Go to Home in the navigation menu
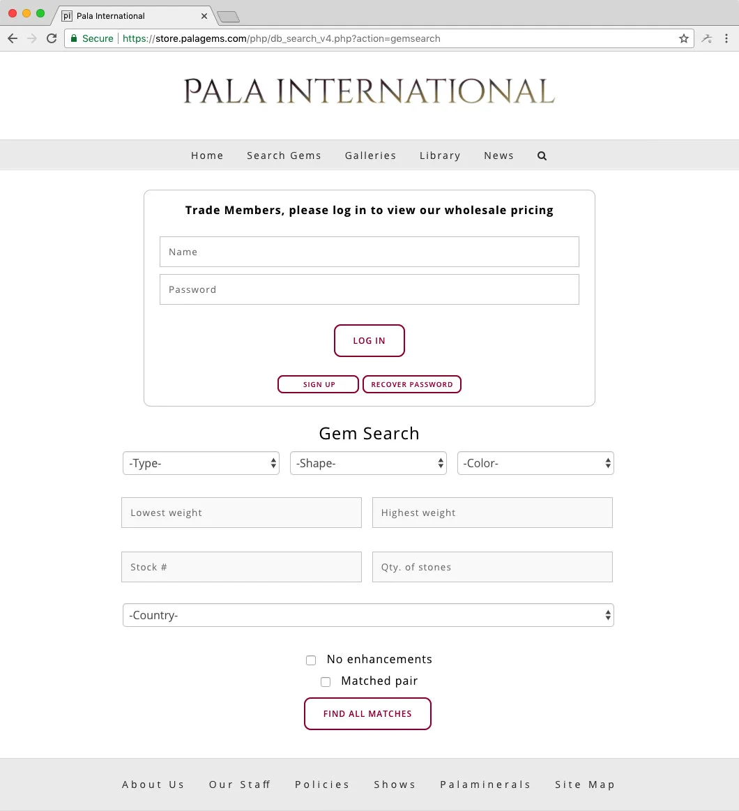The image size is (739, 811). 207,156
